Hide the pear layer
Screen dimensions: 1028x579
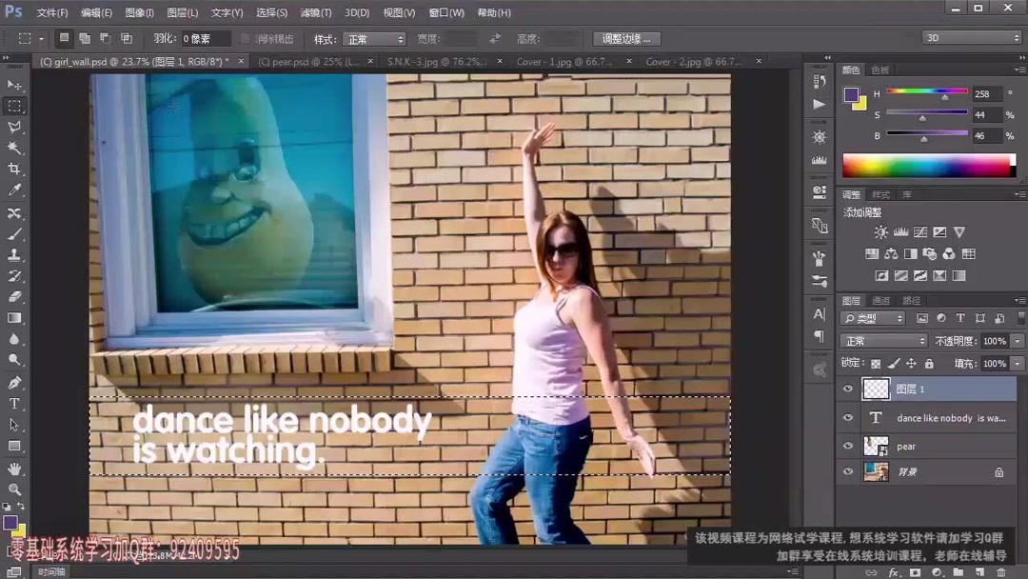848,445
